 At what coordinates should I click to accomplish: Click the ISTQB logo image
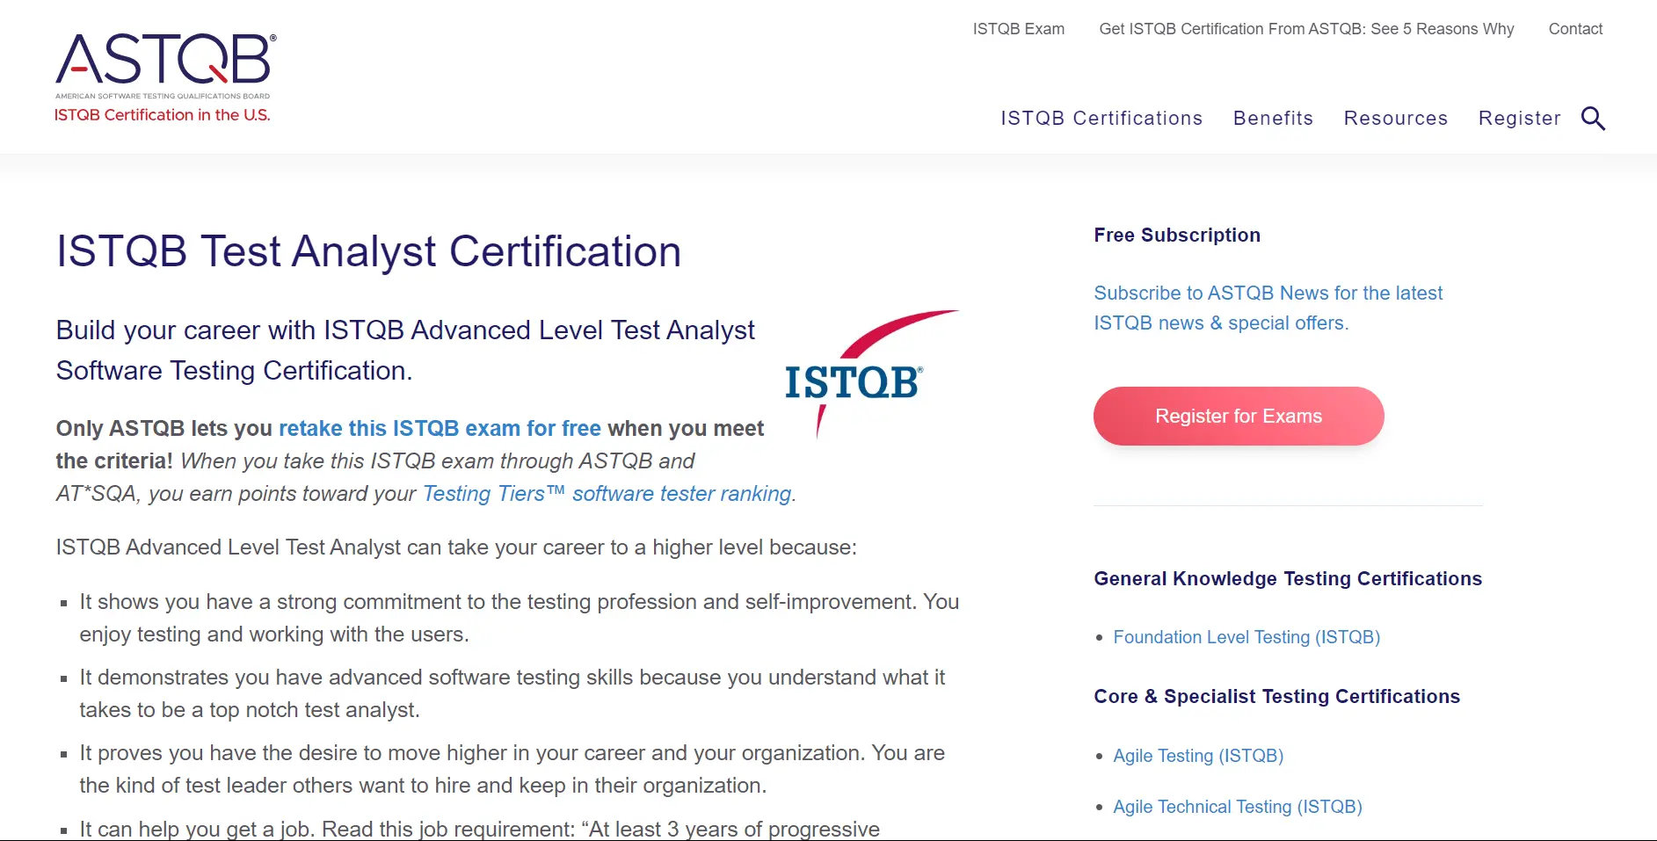coord(870,373)
